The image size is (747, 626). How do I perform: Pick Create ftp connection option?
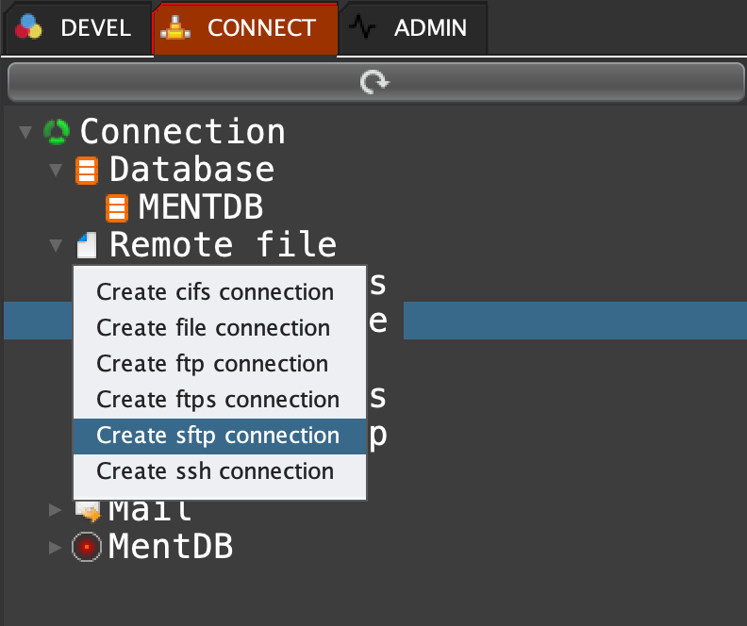pyautogui.click(x=212, y=364)
